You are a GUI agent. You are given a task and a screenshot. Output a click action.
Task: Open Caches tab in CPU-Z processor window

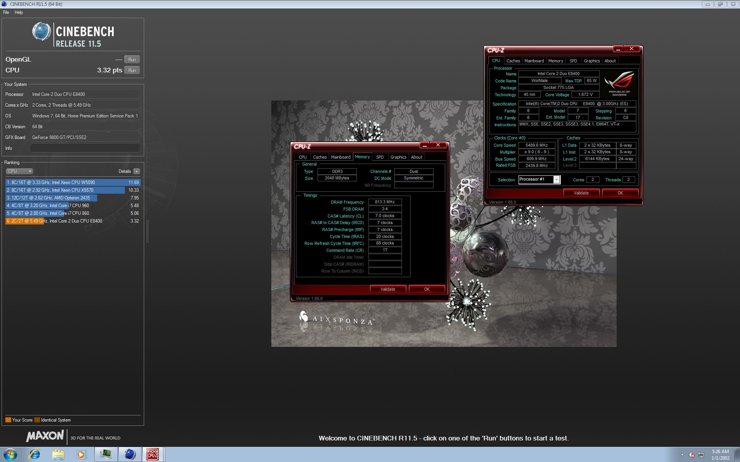pos(513,61)
